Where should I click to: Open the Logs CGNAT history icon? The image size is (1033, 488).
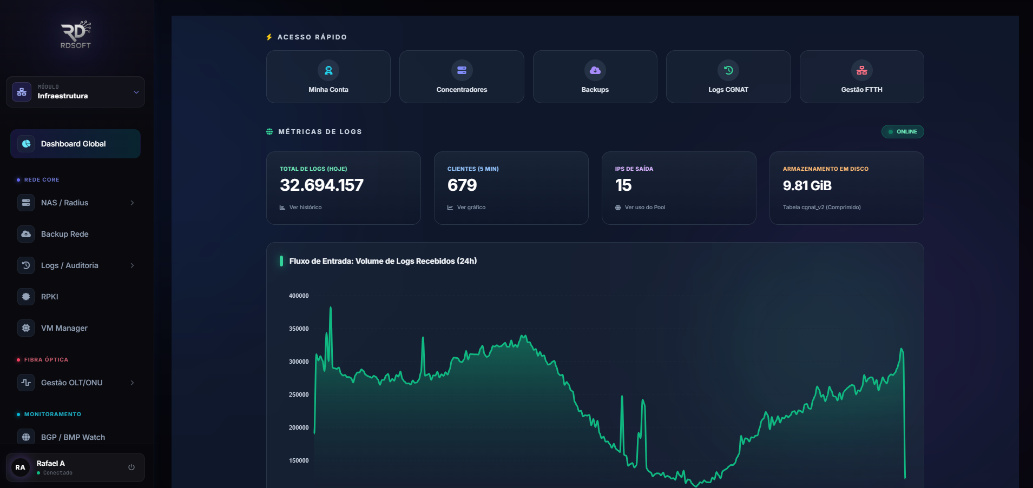coord(728,70)
